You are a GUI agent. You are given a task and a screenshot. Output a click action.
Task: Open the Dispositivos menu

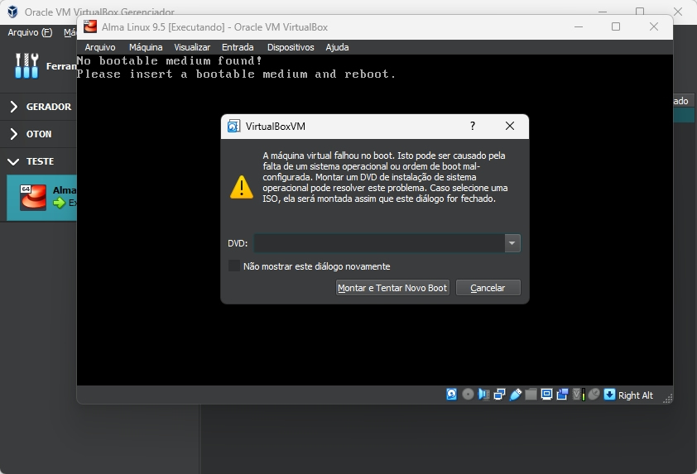tap(291, 47)
